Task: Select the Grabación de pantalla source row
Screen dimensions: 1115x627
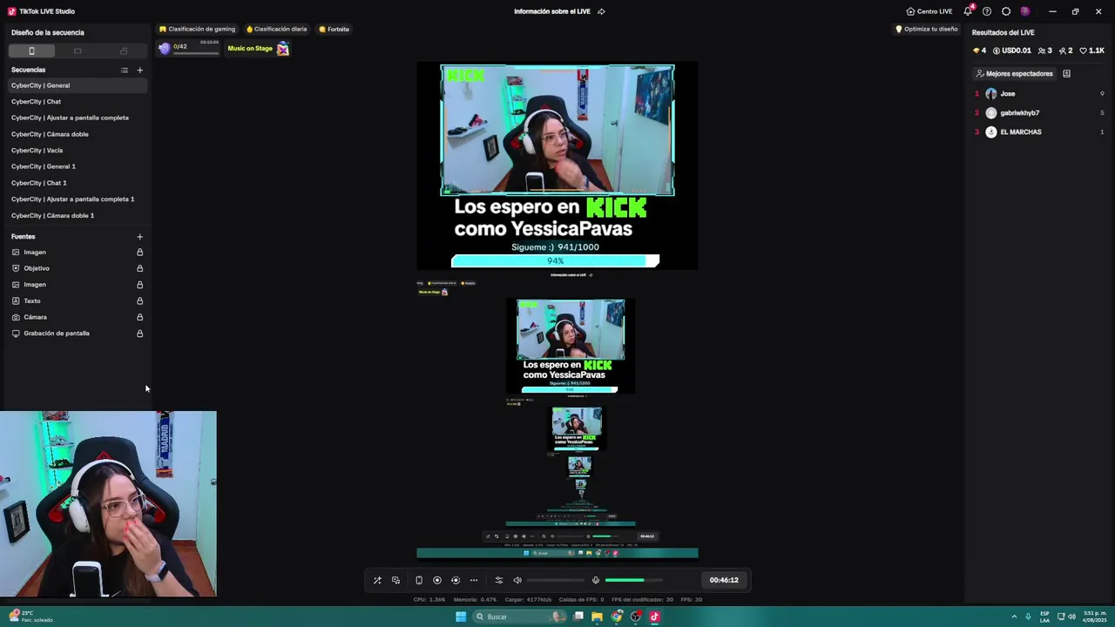Action: [77, 334]
